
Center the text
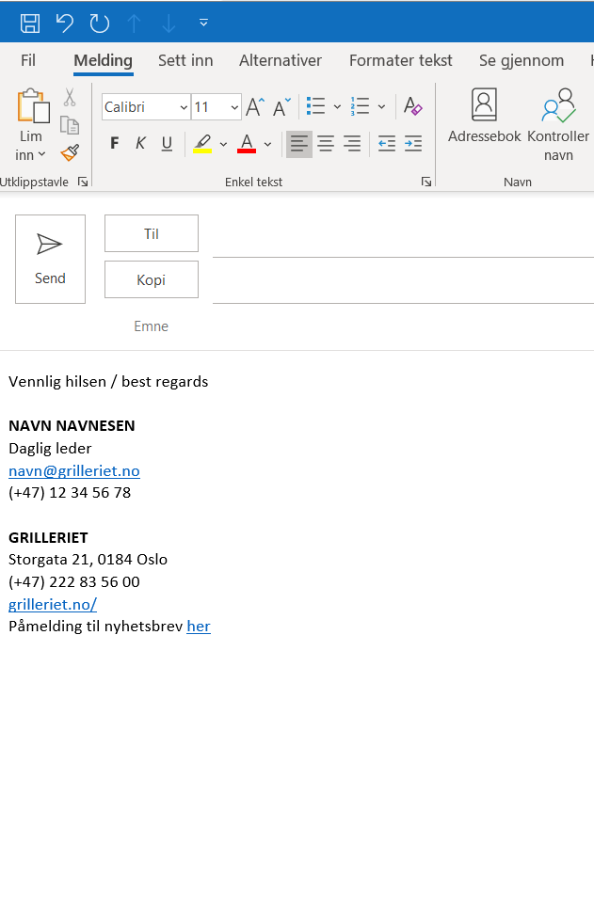(326, 144)
